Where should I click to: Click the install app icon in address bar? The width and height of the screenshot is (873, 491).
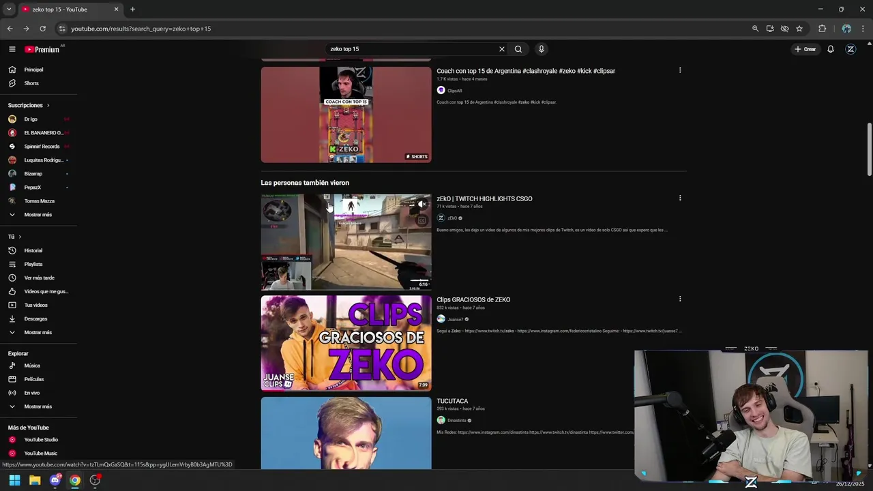[770, 29]
